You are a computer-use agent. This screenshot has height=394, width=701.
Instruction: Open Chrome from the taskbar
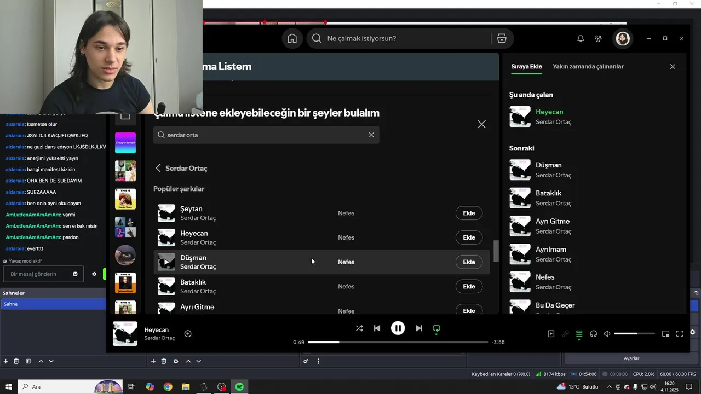tap(168, 387)
